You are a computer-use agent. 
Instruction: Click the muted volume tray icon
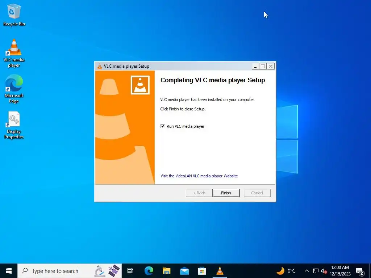point(324,271)
